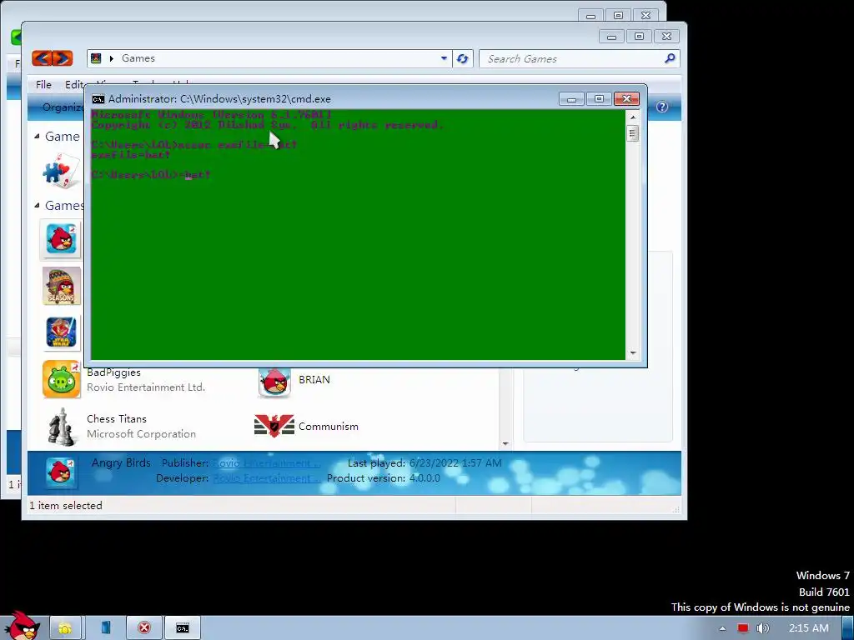Viewport: 854px width, 640px height.
Task: Select the puzzle and cards provider icon
Action: [61, 170]
